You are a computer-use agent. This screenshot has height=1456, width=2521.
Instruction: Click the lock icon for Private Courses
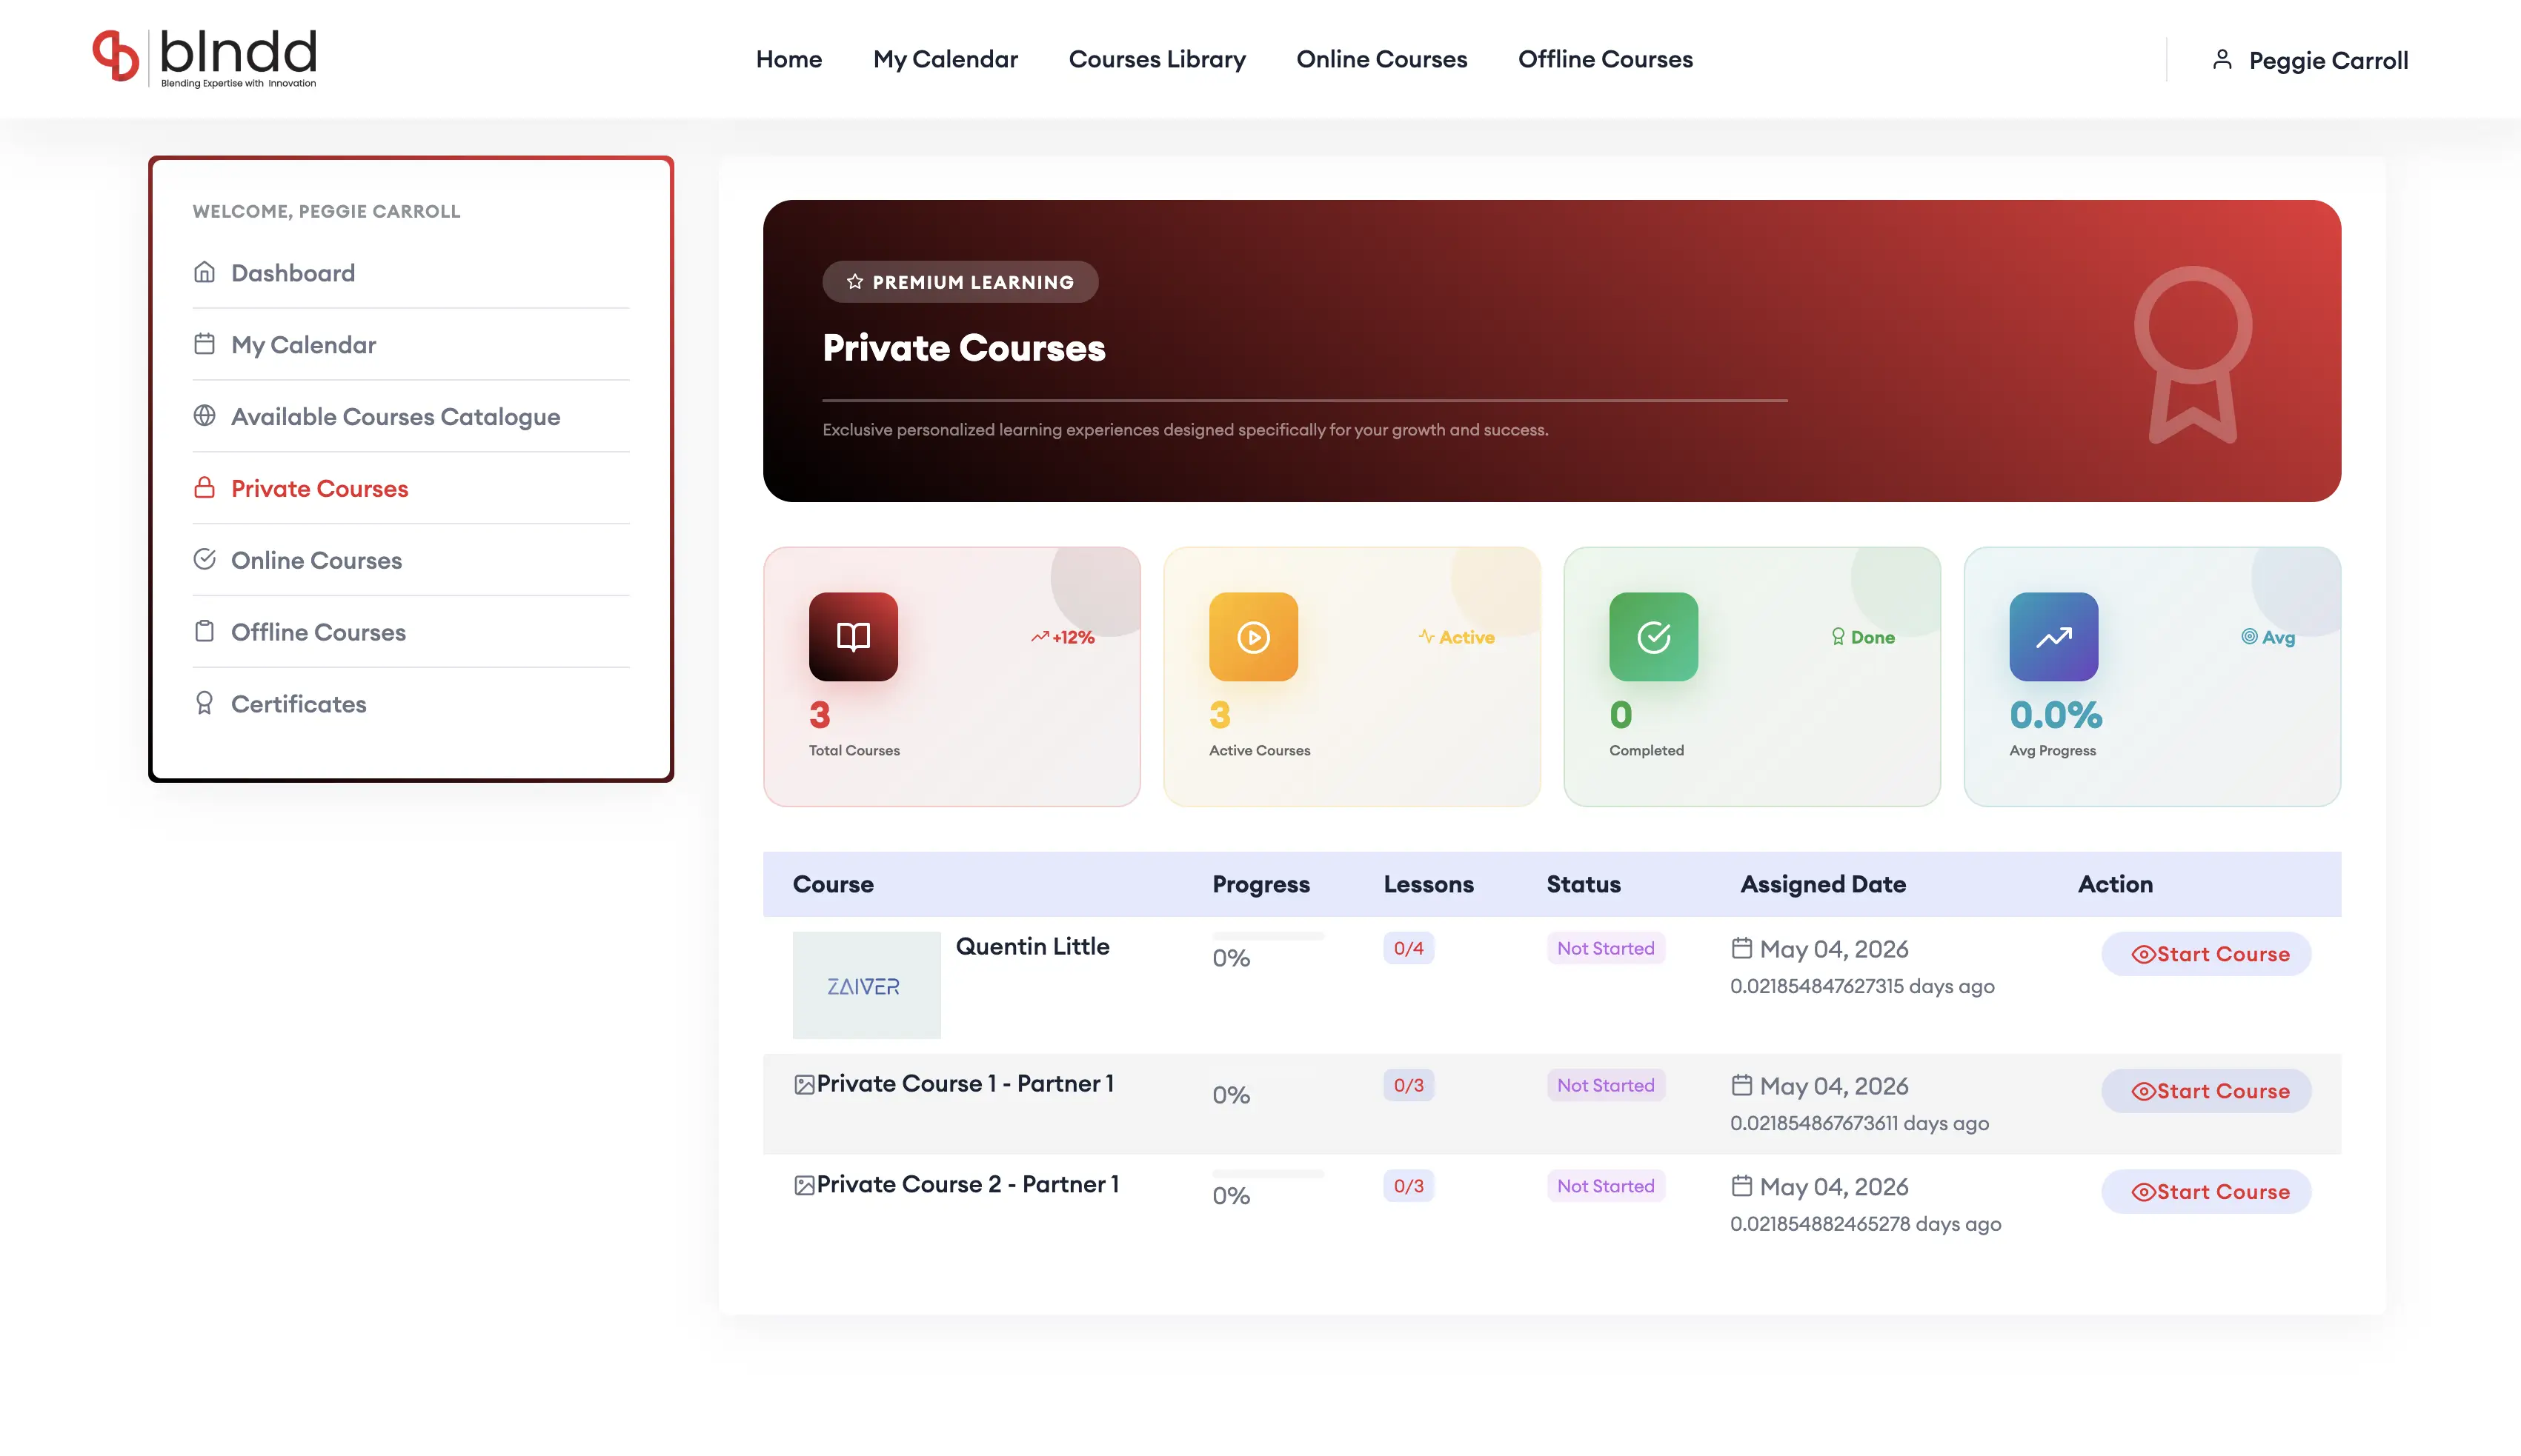point(204,487)
